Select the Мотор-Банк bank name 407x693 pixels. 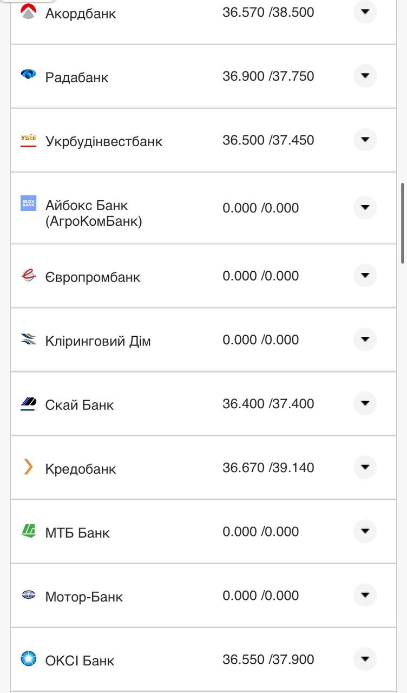84,597
